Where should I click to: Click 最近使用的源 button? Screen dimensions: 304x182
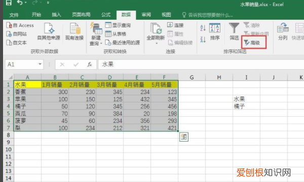click(123, 42)
